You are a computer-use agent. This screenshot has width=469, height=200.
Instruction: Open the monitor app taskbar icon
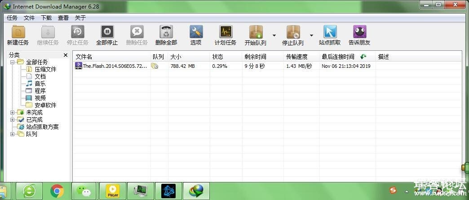[140, 191]
